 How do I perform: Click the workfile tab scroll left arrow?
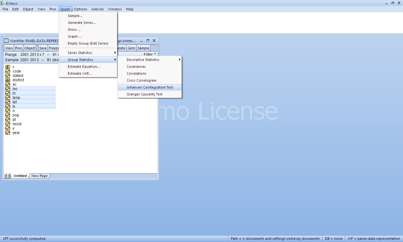tap(5, 176)
